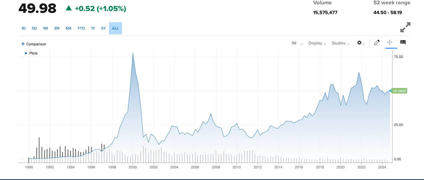Select the YTD time range

[x=81, y=28]
